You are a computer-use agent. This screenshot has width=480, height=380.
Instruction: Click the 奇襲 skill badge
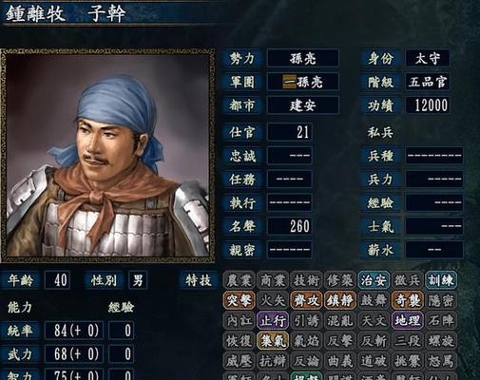(x=408, y=300)
